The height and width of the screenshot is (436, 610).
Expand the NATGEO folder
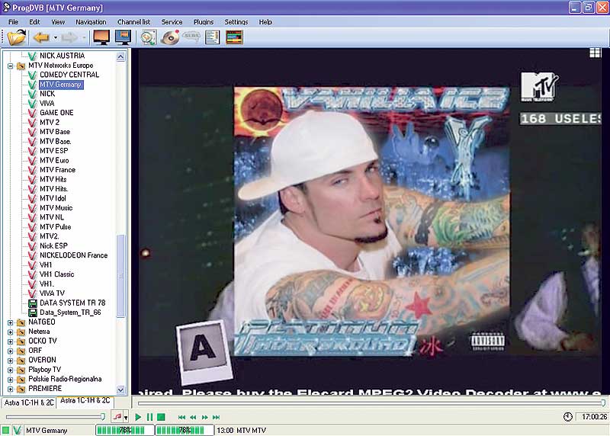[11, 322]
